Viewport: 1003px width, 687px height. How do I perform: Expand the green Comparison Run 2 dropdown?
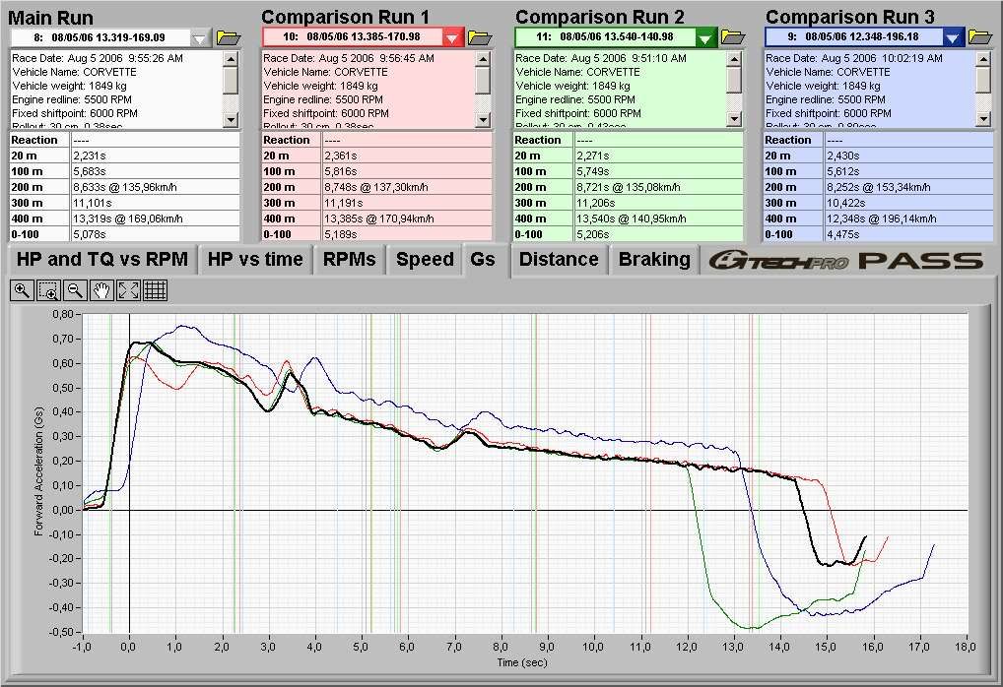point(705,37)
